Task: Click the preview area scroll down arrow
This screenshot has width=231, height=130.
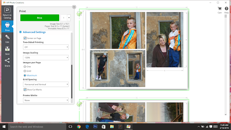Action: point(226,114)
